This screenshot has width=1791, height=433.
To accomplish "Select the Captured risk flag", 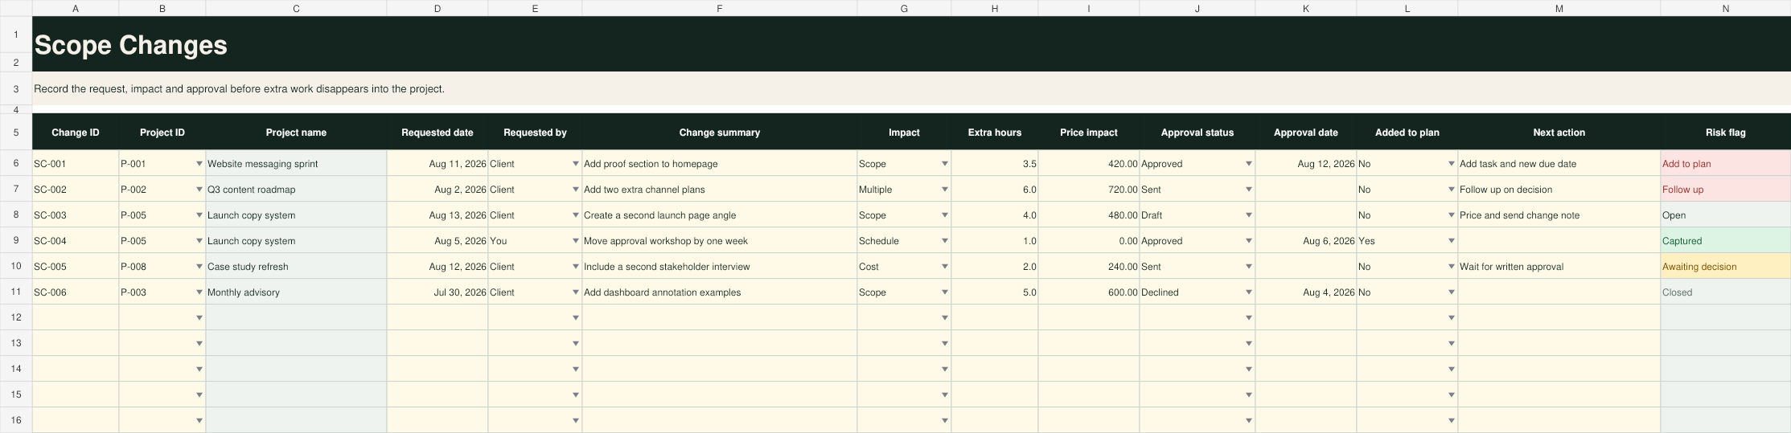I will [1726, 241].
